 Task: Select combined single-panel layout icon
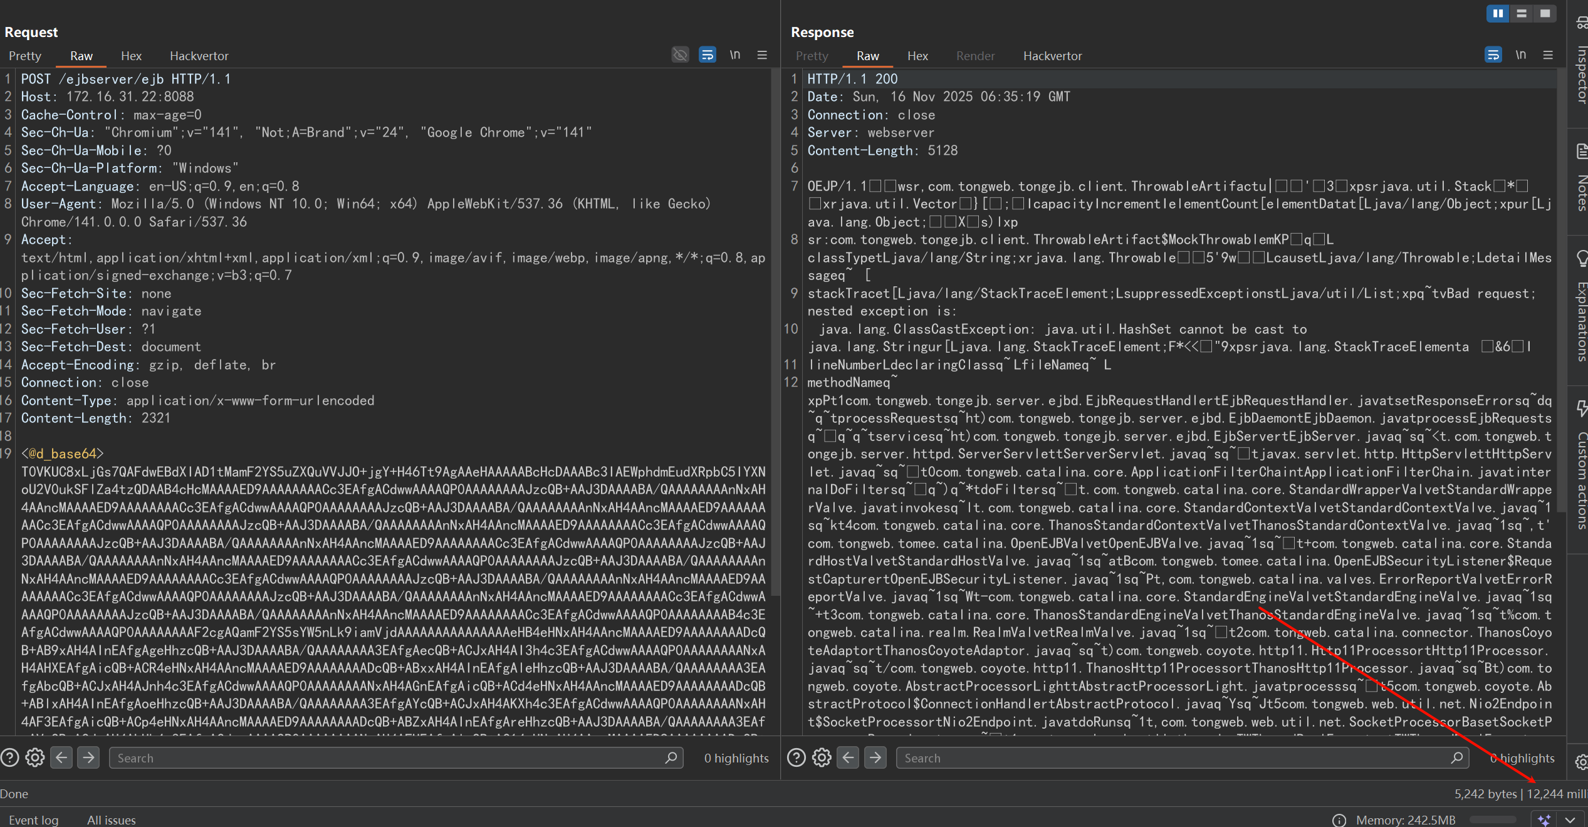coord(1545,13)
